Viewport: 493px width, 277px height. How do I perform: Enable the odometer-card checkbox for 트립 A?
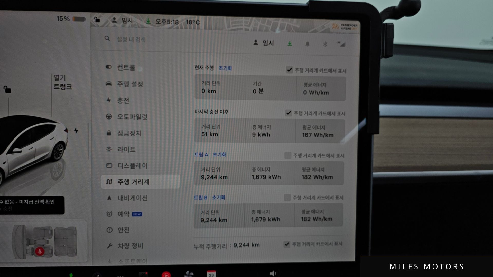(288, 155)
